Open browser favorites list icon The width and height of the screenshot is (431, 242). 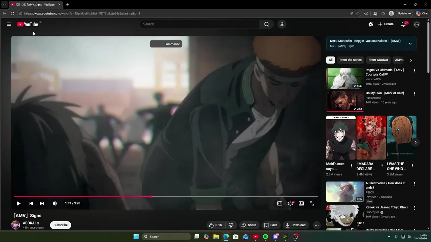[383, 13]
